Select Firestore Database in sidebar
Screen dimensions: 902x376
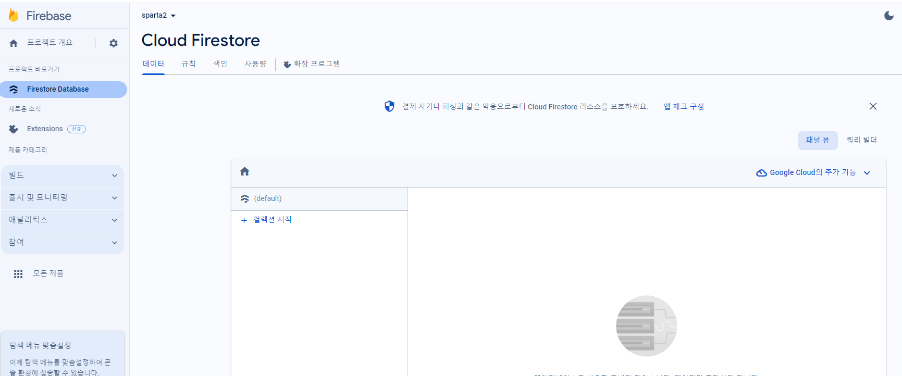coord(63,90)
